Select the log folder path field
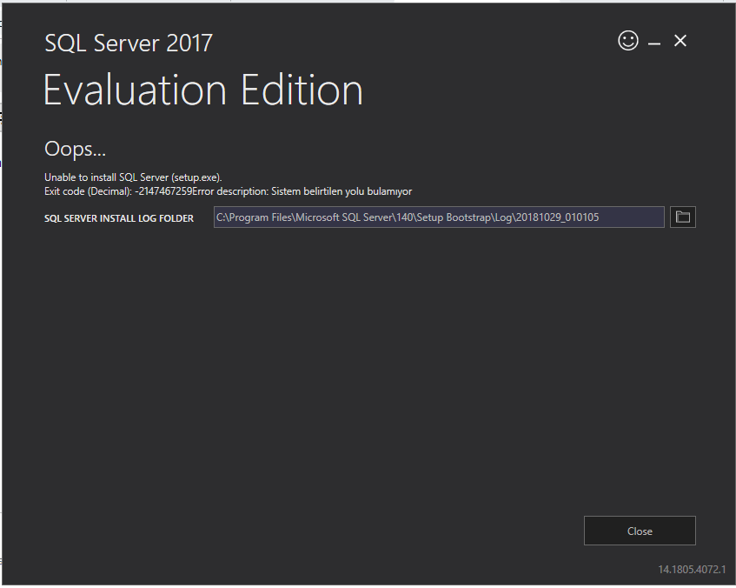This screenshot has height=588, width=736. tap(439, 217)
